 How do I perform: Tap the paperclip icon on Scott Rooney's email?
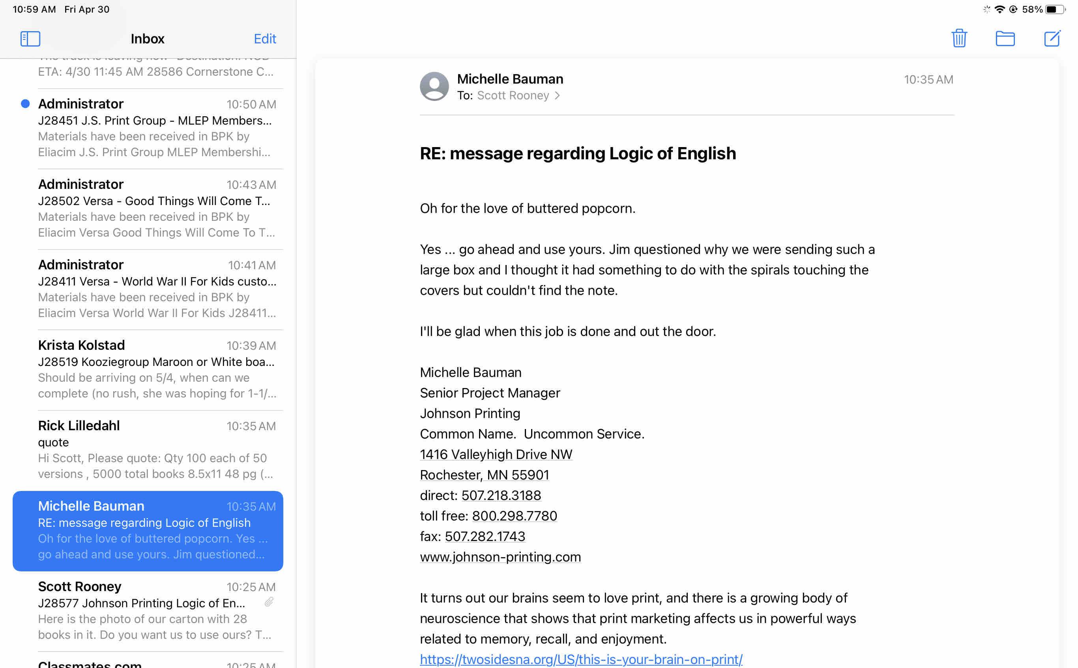click(269, 602)
